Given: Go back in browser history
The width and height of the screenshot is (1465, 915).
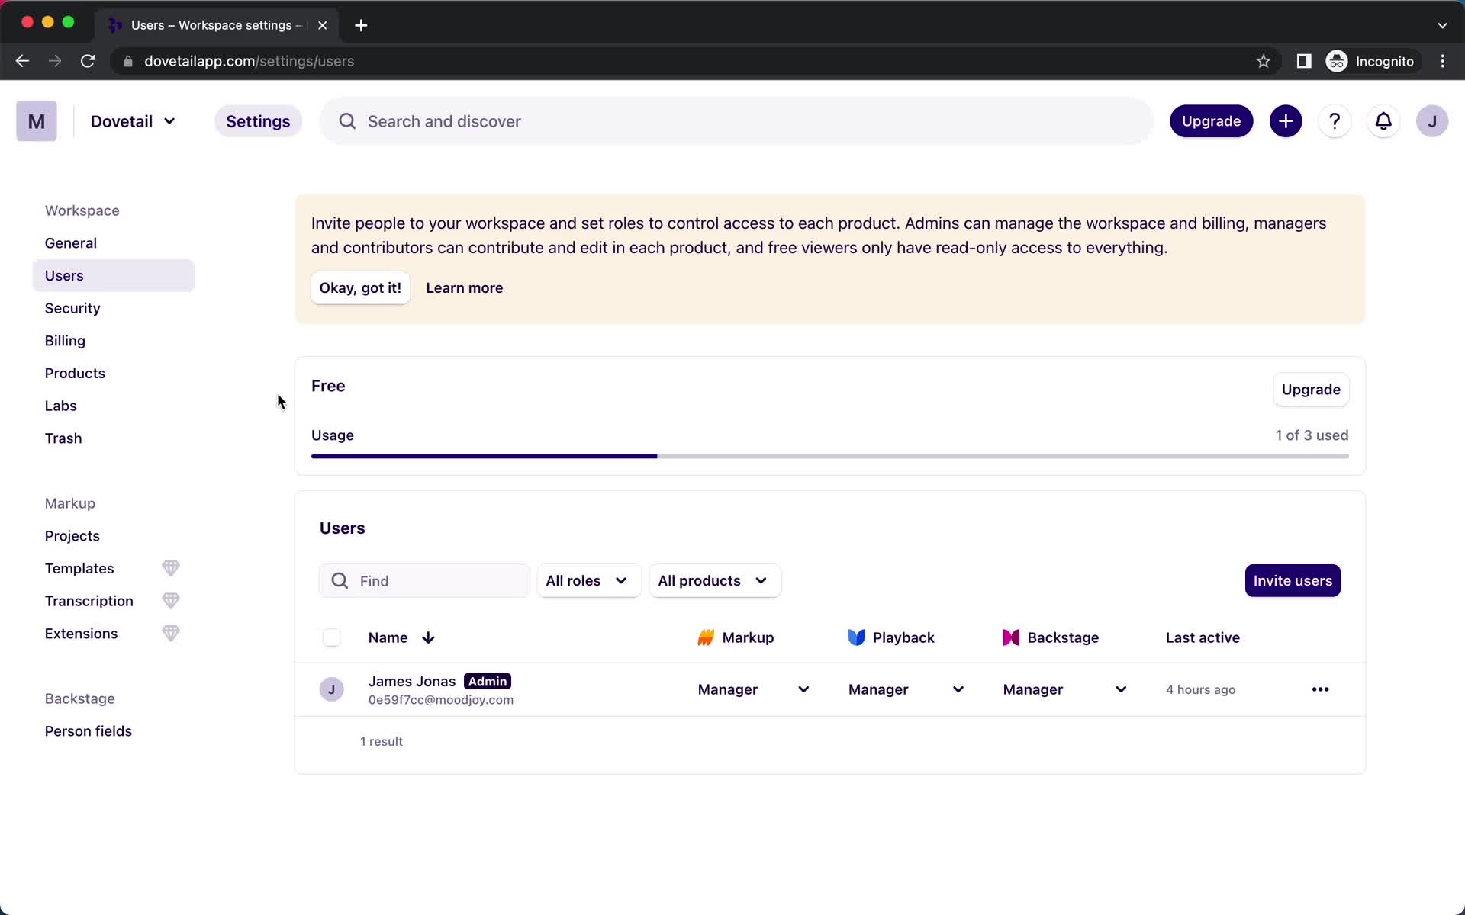Looking at the screenshot, I should (22, 61).
